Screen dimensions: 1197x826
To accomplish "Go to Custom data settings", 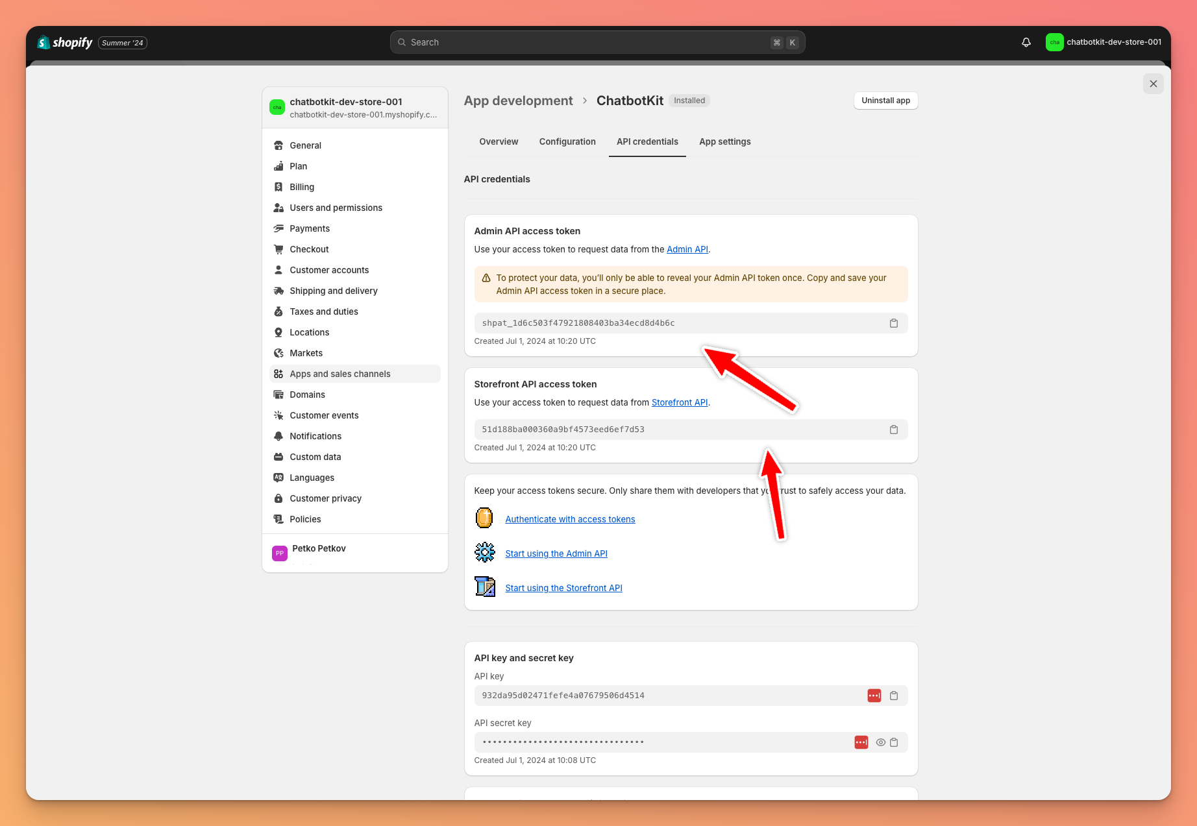I will pyautogui.click(x=354, y=457).
